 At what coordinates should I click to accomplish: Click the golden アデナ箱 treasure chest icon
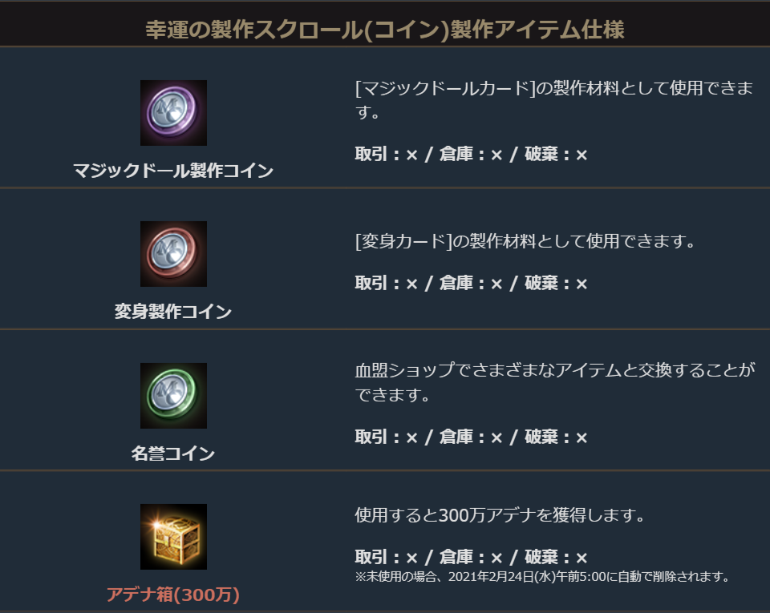click(173, 536)
